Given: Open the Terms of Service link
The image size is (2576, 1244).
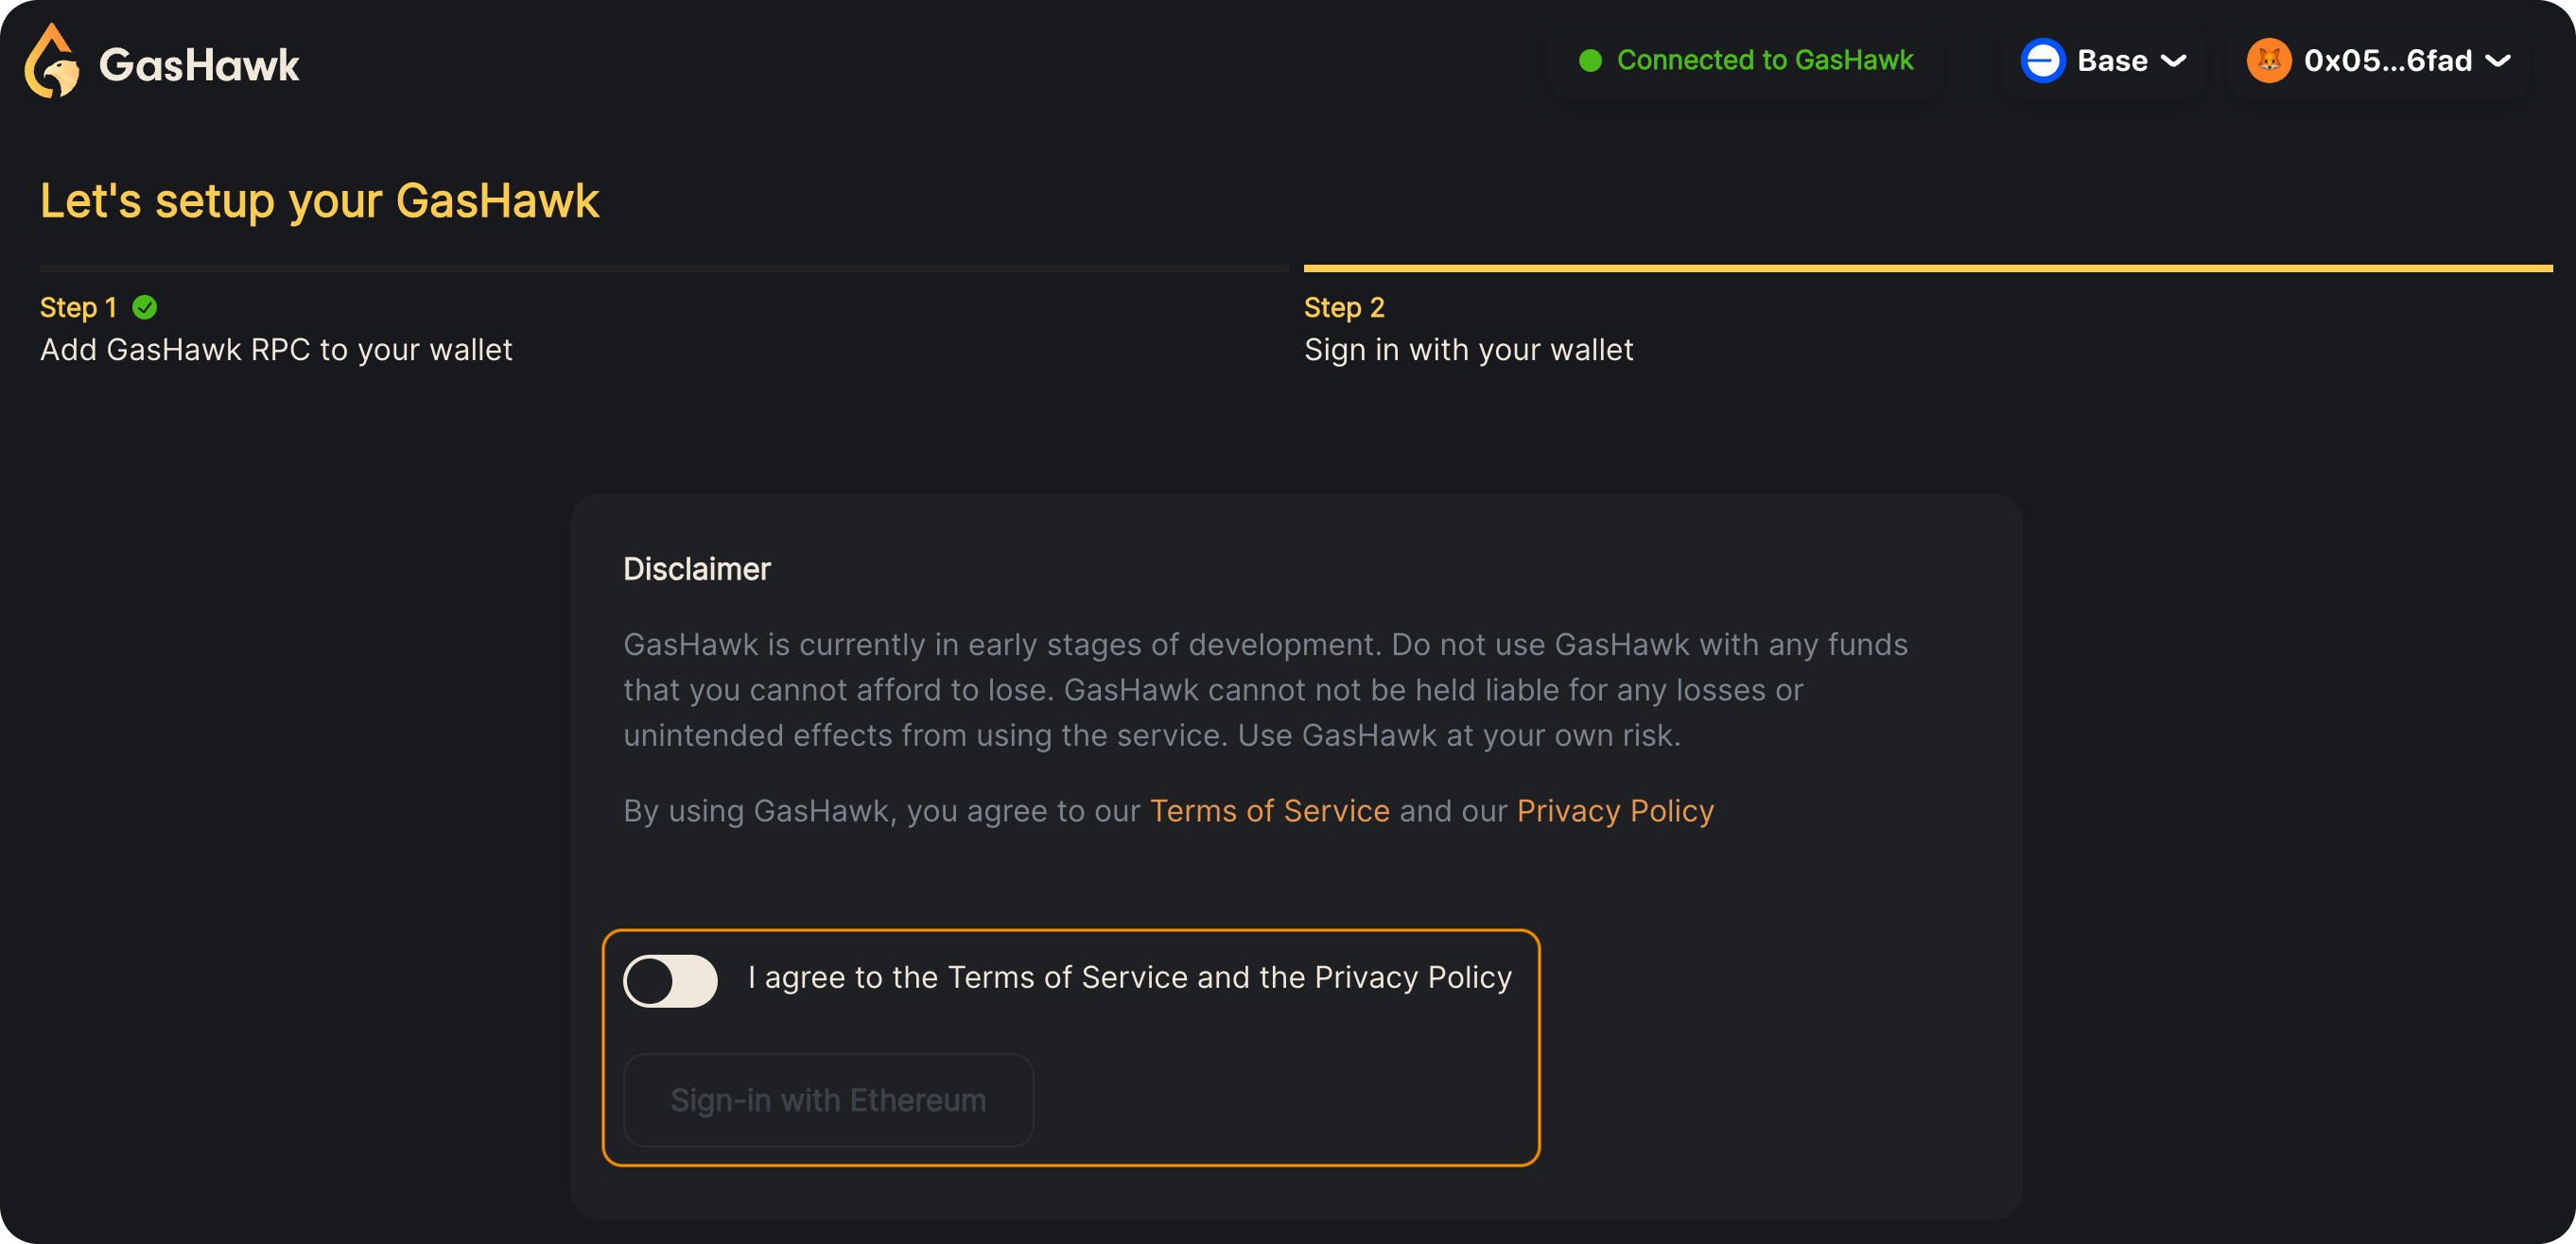Looking at the screenshot, I should [1269, 811].
